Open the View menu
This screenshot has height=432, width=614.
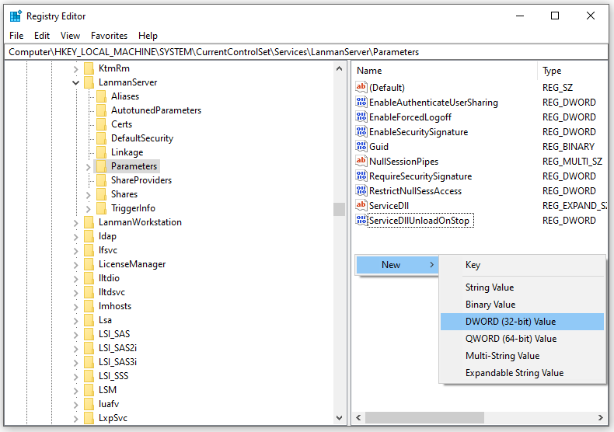(x=70, y=36)
